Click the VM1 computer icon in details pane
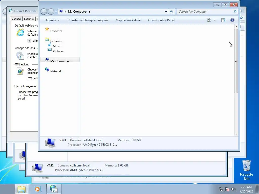The width and height of the screenshot is (259, 194). pos(50,142)
